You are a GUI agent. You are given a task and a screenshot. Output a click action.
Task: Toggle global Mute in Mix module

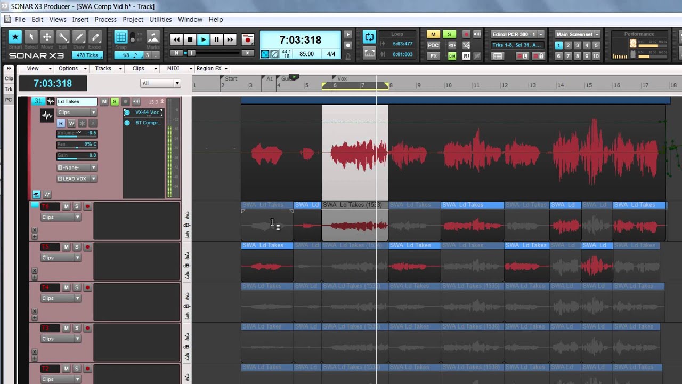pyautogui.click(x=433, y=34)
